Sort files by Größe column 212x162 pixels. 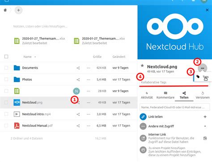[x=97, y=57]
